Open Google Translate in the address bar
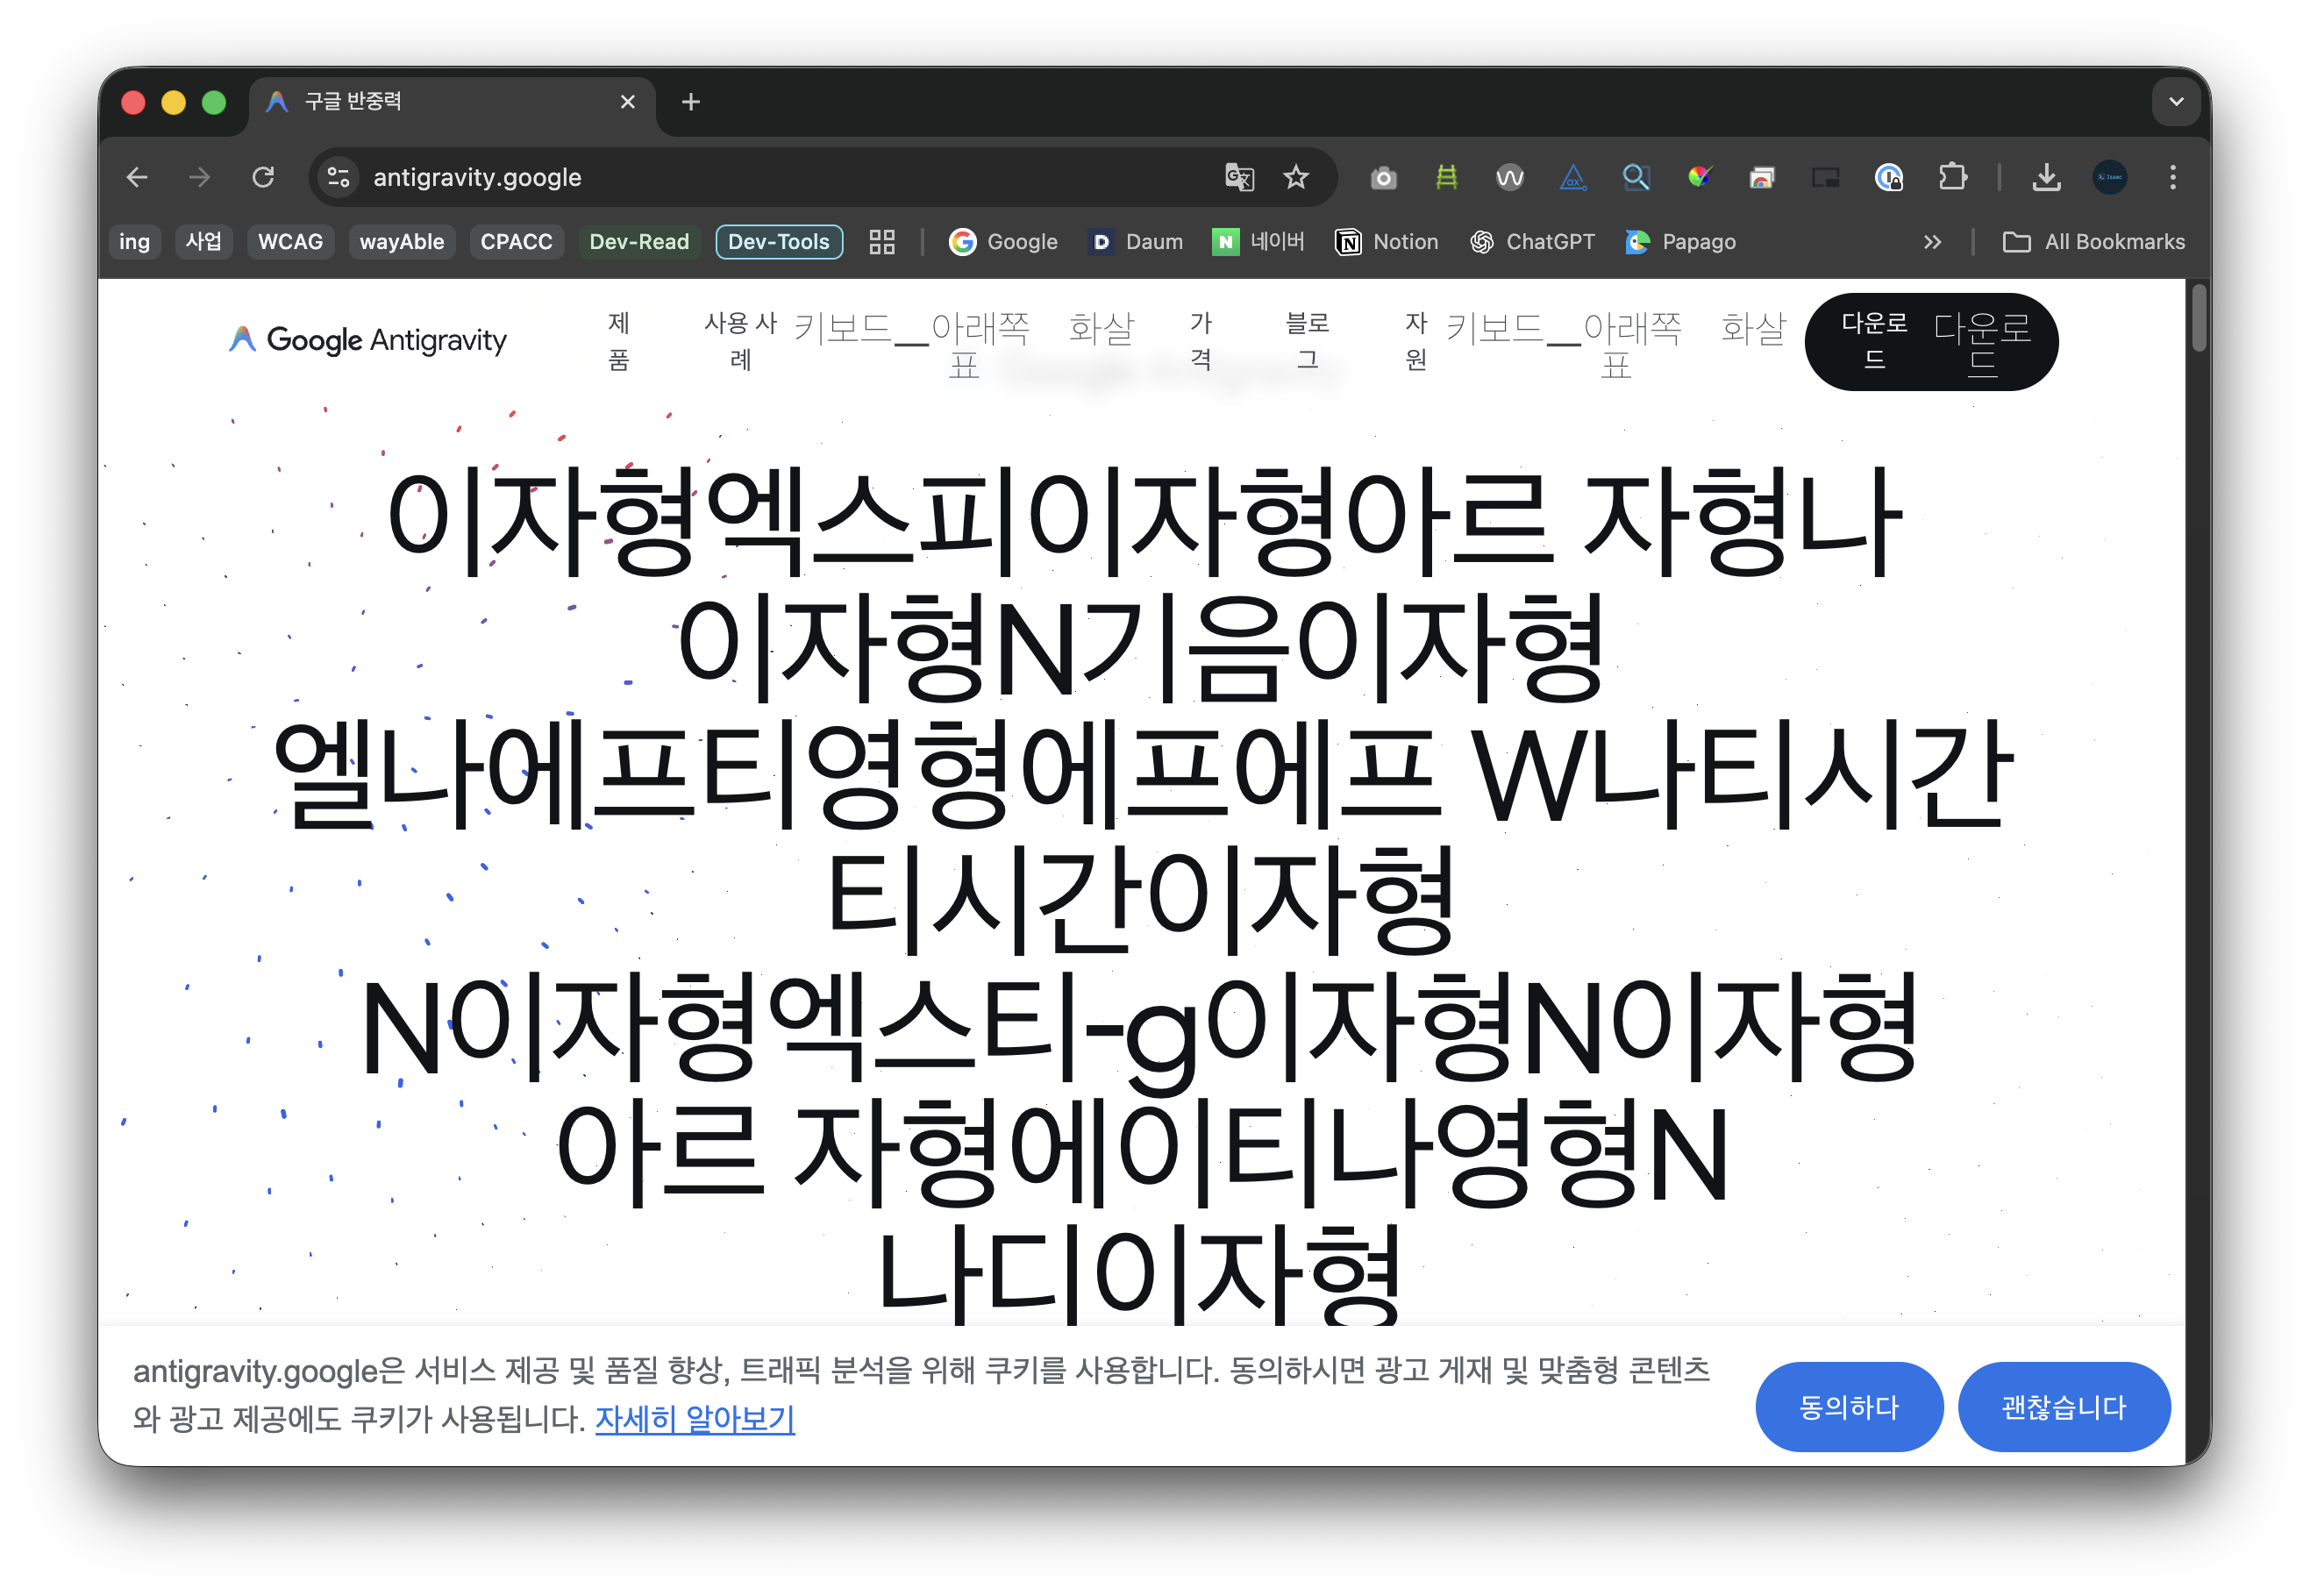 pyautogui.click(x=1238, y=177)
